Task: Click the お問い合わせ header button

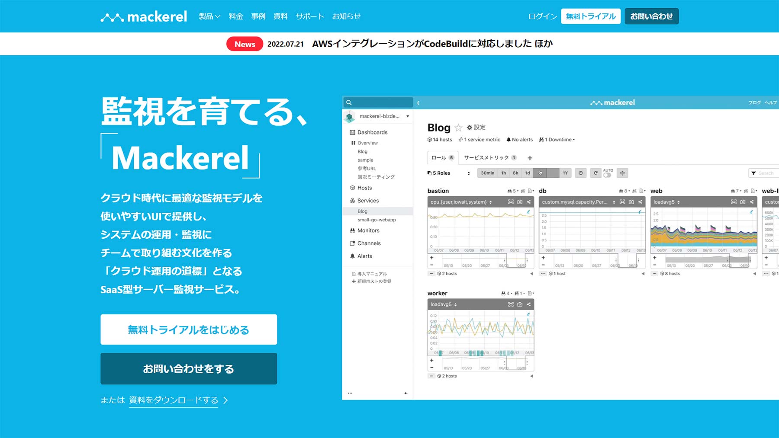Action: click(x=651, y=16)
